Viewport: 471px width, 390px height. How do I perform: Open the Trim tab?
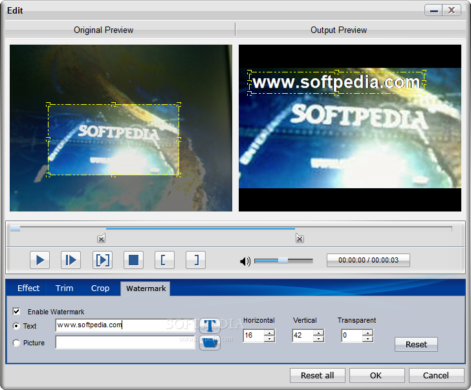coord(64,288)
